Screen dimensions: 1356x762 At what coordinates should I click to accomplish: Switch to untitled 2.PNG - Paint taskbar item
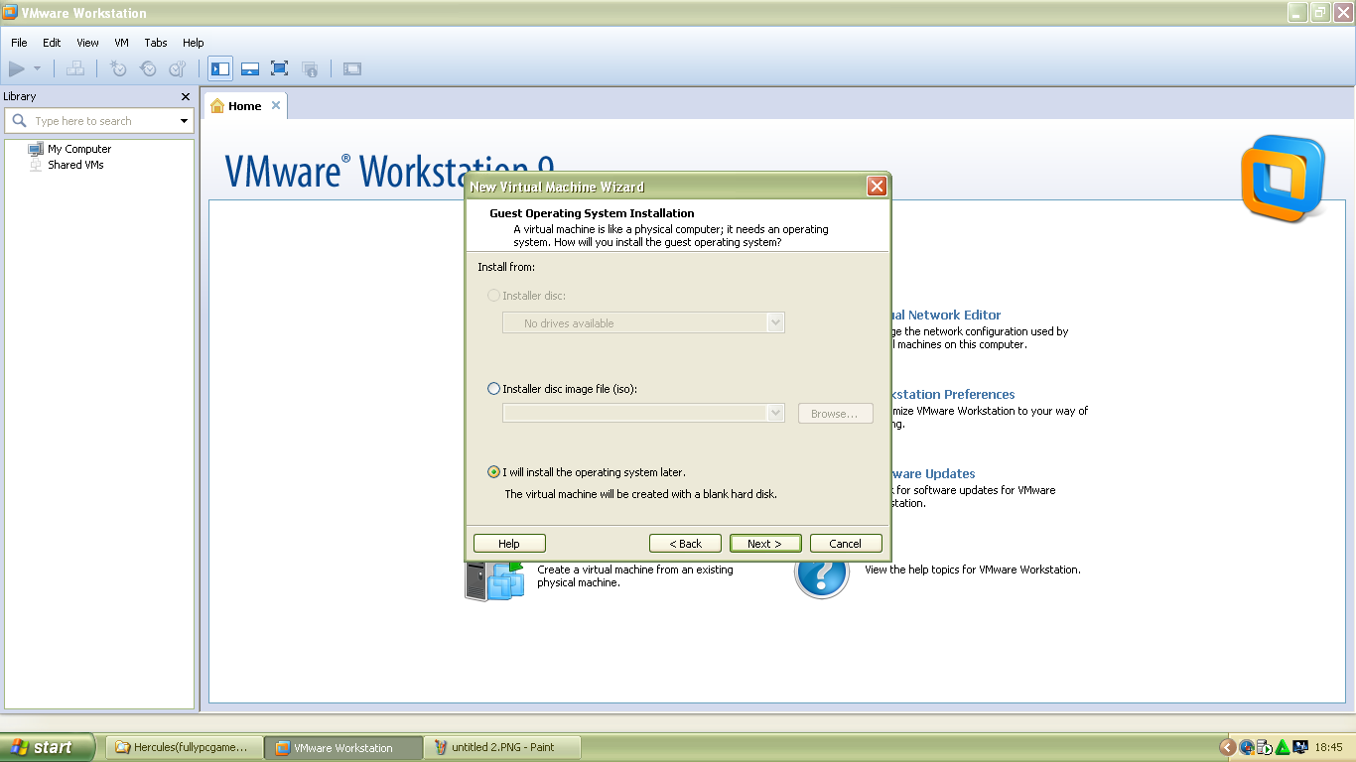coord(501,748)
